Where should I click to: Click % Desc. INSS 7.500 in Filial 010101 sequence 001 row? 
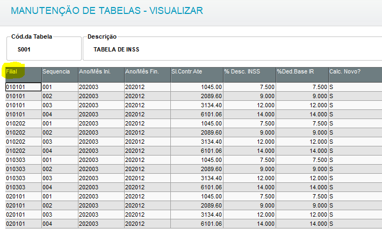(250, 87)
